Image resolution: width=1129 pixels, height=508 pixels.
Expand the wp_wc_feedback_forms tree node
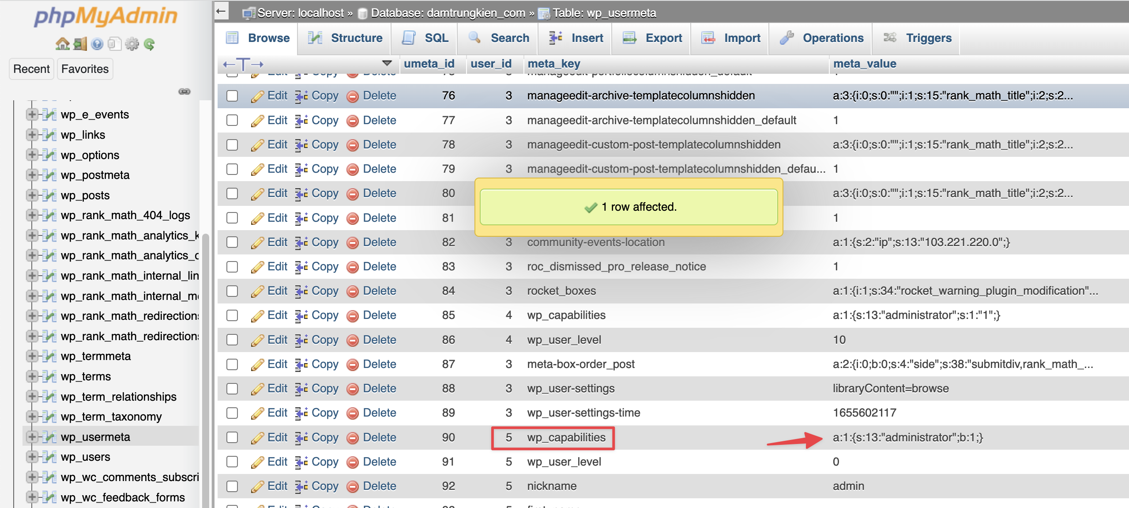click(32, 497)
